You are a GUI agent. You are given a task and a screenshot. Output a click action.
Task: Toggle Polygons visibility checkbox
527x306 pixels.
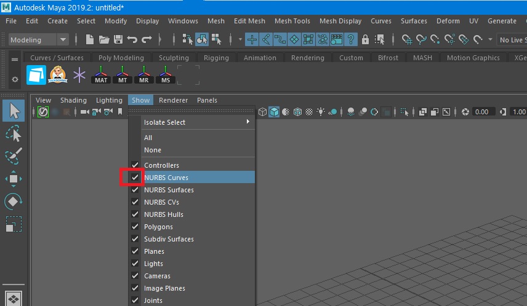pos(135,227)
